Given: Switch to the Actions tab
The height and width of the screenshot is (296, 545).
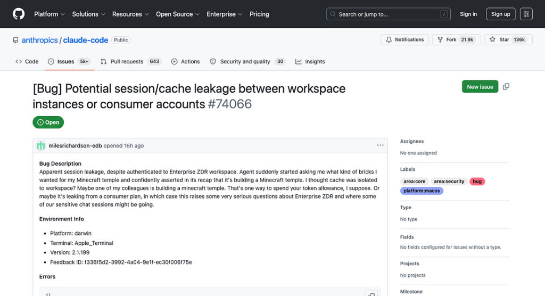Looking at the screenshot, I should coord(186,62).
